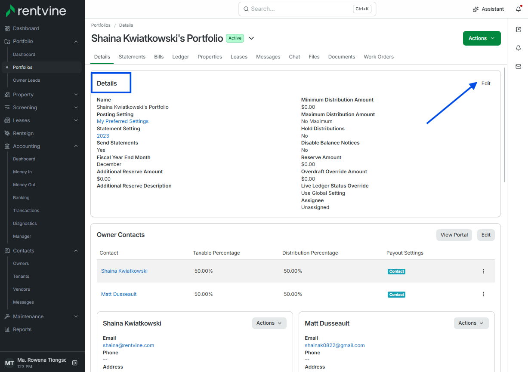The width and height of the screenshot is (528, 372).
Task: Switch to the Leases tab
Action: (239, 57)
